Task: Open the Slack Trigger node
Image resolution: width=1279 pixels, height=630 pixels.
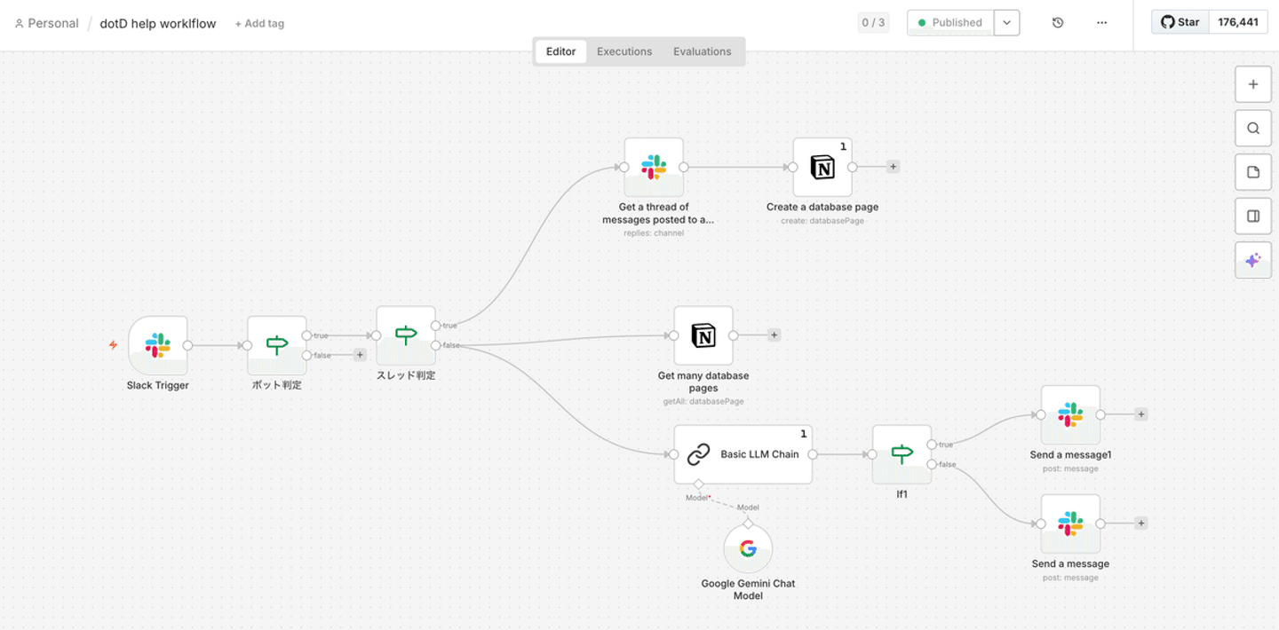Action: coord(158,345)
